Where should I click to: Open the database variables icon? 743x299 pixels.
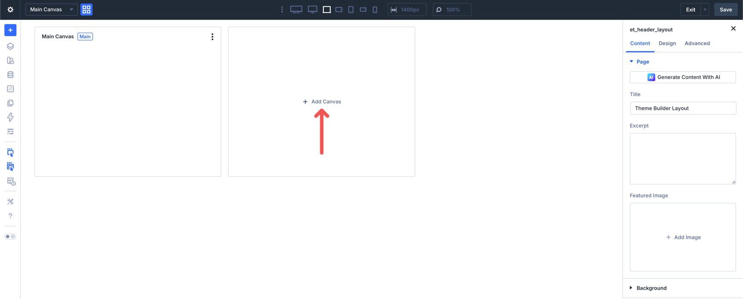coord(10,75)
